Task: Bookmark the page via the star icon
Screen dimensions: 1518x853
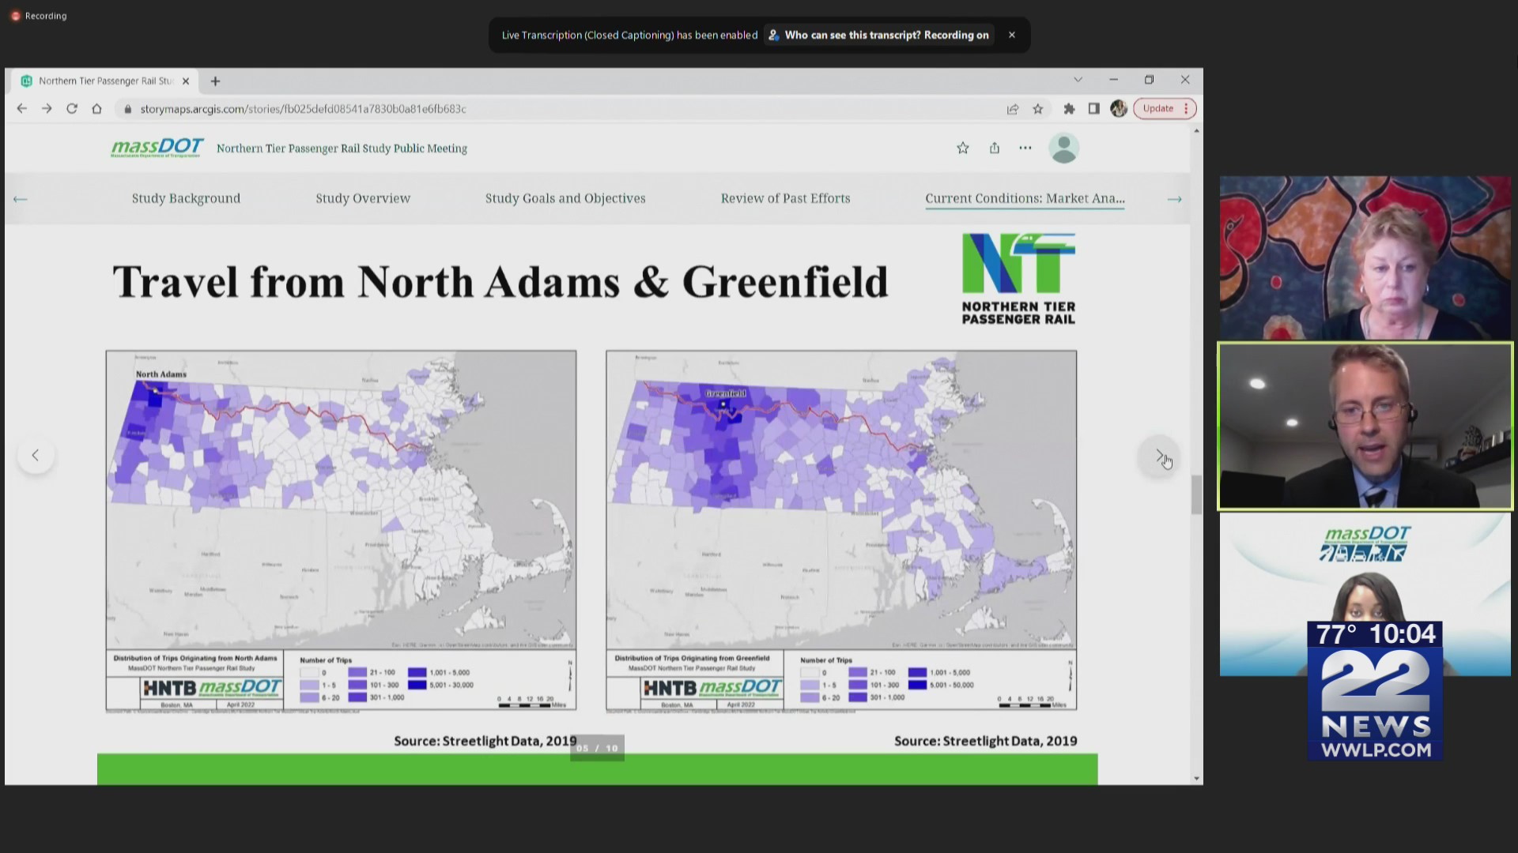Action: click(1038, 109)
